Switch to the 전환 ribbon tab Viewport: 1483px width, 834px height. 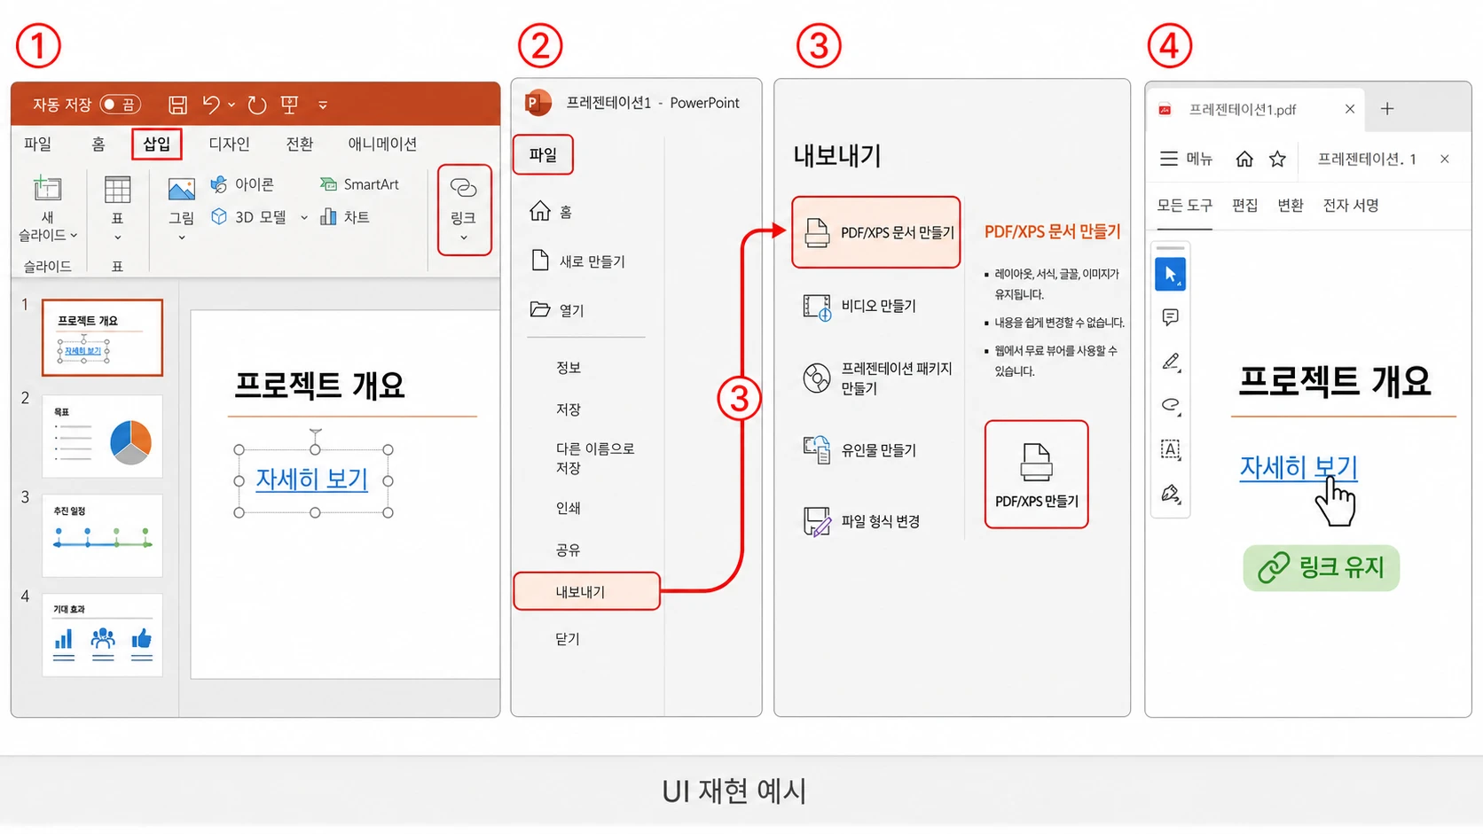tap(299, 144)
